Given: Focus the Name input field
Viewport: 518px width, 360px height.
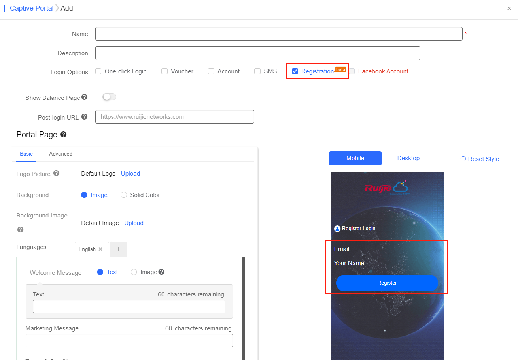Looking at the screenshot, I should coord(279,34).
